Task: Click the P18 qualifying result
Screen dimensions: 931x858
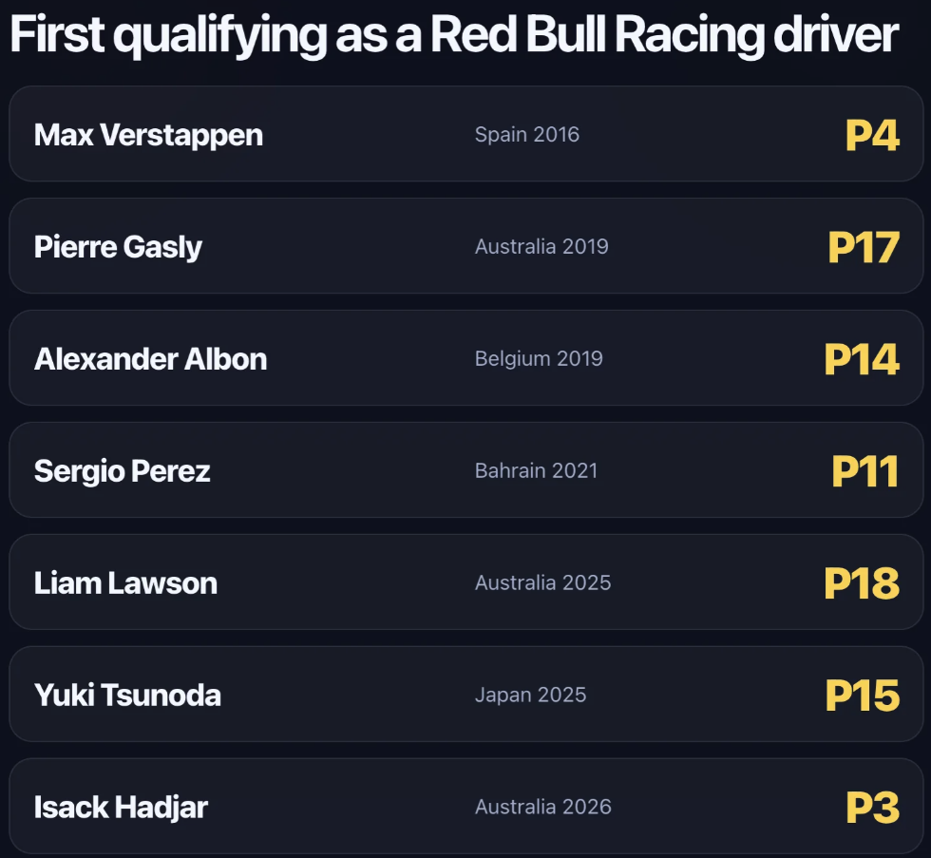Action: [x=862, y=583]
